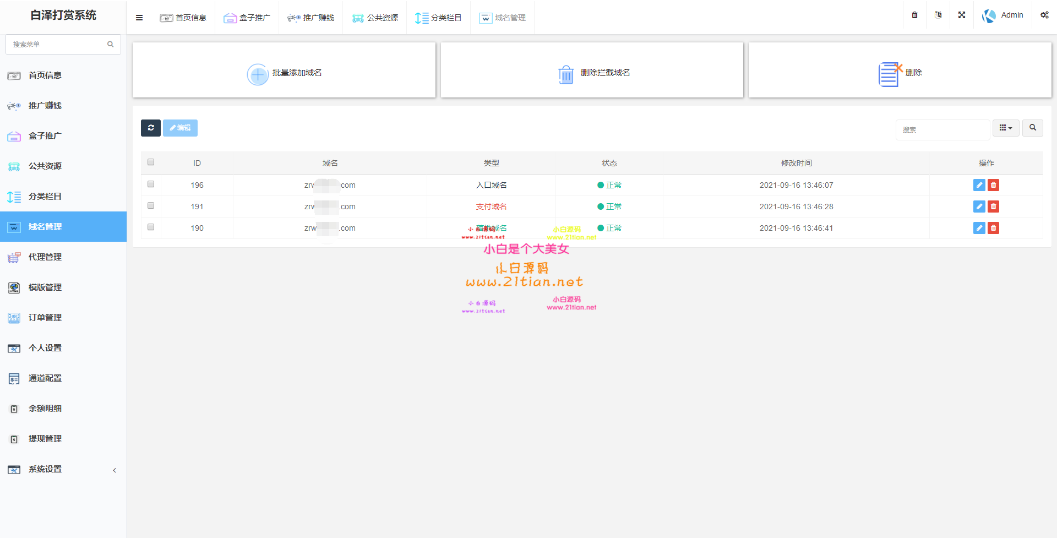Viewport: 1057px width, 538px height.
Task: Toggle fullscreen using the expand arrows icon
Action: click(962, 15)
